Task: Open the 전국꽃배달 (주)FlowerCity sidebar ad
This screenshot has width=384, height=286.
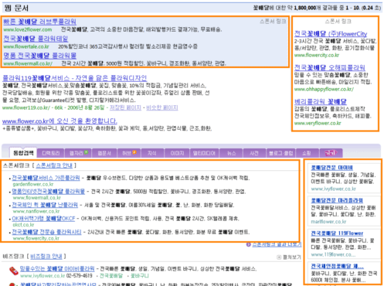Action: (x=331, y=34)
